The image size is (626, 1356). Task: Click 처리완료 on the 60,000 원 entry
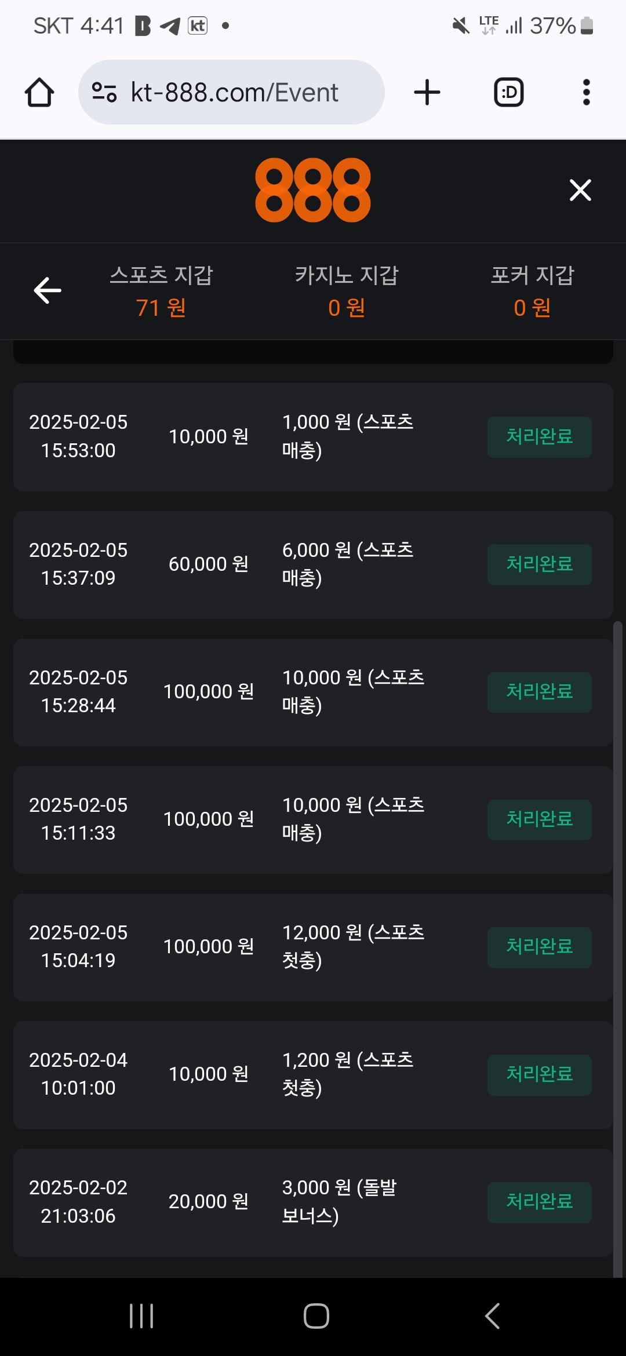[540, 564]
